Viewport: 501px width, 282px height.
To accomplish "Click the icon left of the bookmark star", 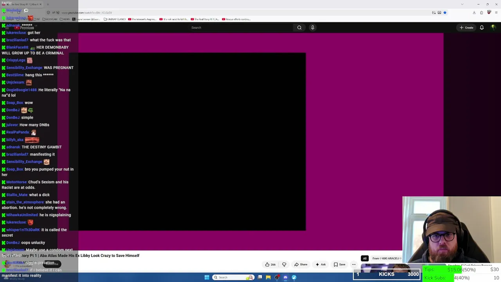I will (x=439, y=13).
